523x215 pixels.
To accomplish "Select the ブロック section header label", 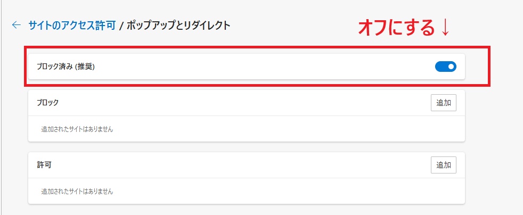I will point(47,103).
